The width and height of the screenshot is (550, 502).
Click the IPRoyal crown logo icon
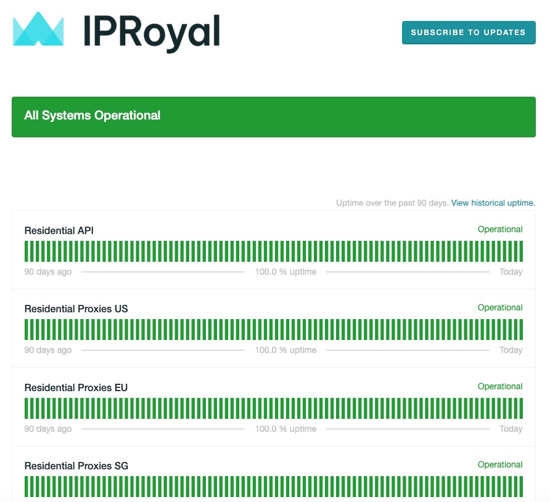(38, 30)
